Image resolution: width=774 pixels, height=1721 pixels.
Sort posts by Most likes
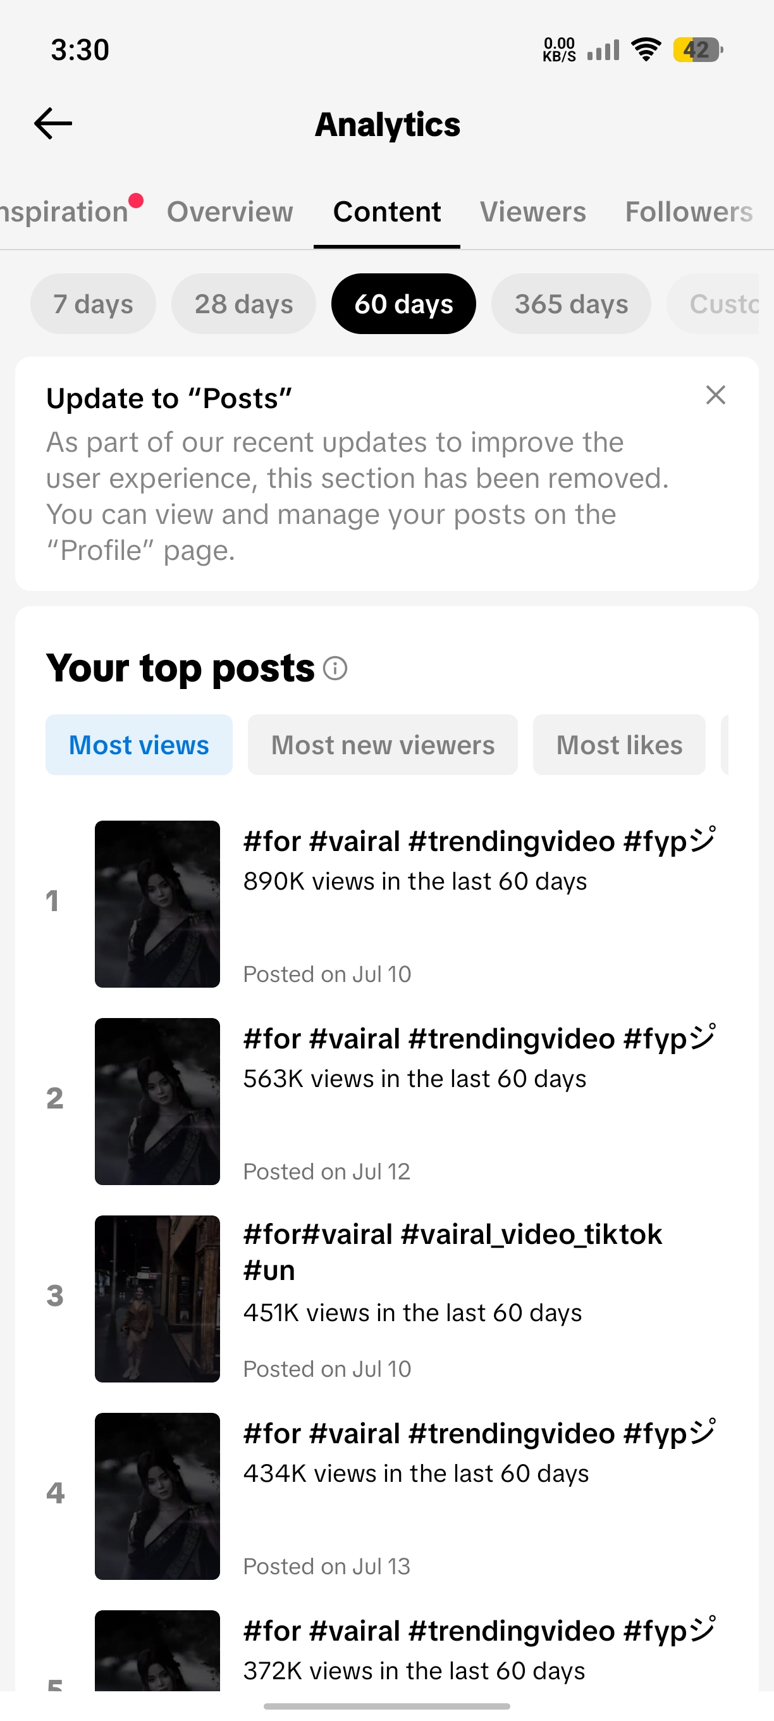tap(619, 745)
